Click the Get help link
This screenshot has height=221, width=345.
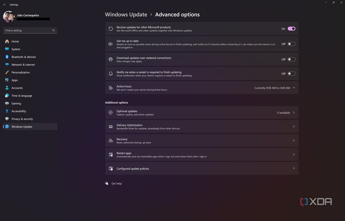[x=117, y=184]
